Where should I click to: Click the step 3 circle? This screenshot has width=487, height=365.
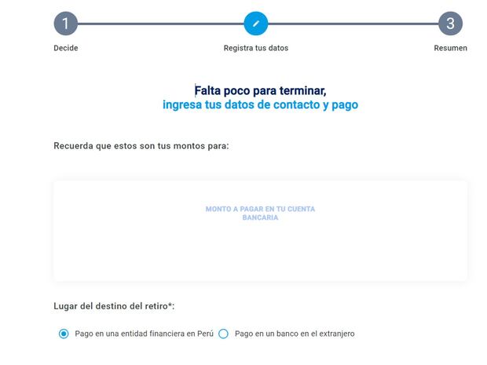(x=450, y=24)
